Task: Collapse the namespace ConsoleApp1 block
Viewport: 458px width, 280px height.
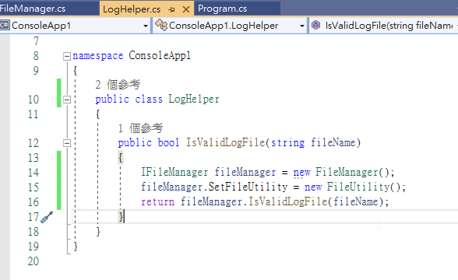Action: (67, 56)
